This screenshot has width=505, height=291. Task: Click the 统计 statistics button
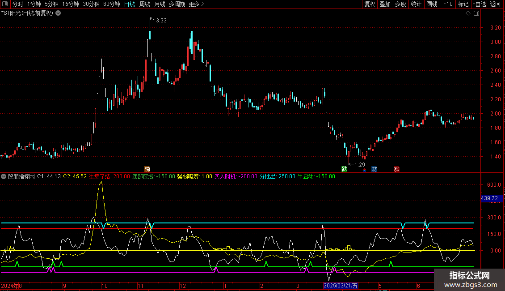pos(416,4)
